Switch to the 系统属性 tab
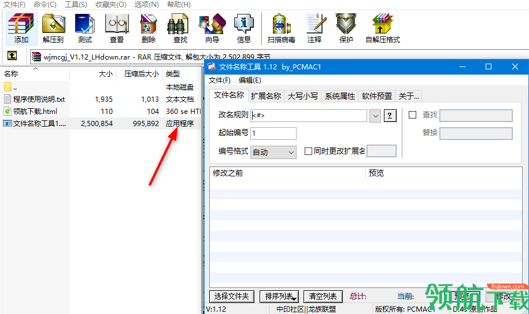529x314 pixels. (x=340, y=97)
